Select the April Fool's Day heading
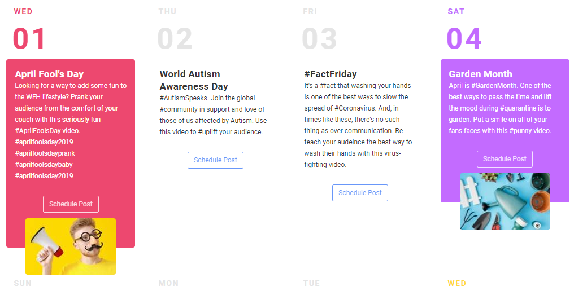This screenshot has height=295, width=574. click(49, 74)
